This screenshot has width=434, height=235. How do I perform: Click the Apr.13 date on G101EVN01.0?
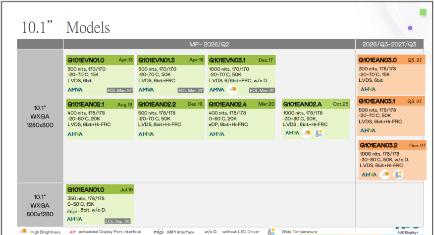click(126, 60)
